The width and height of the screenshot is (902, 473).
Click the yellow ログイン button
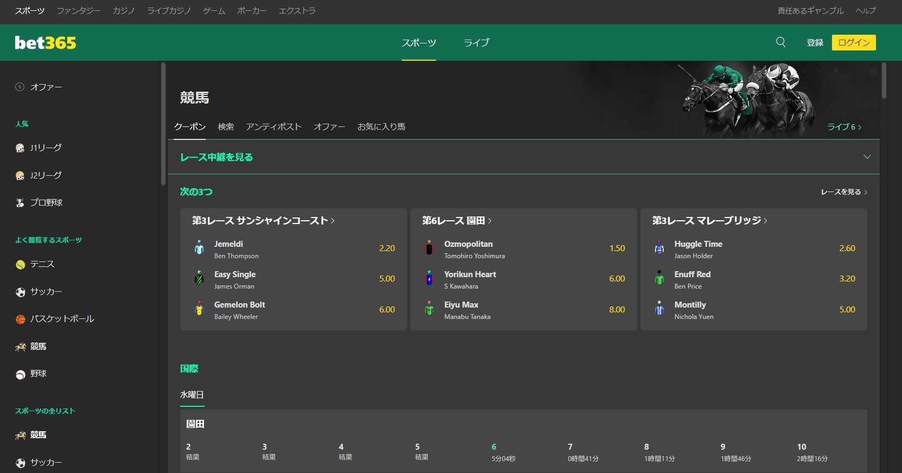854,42
